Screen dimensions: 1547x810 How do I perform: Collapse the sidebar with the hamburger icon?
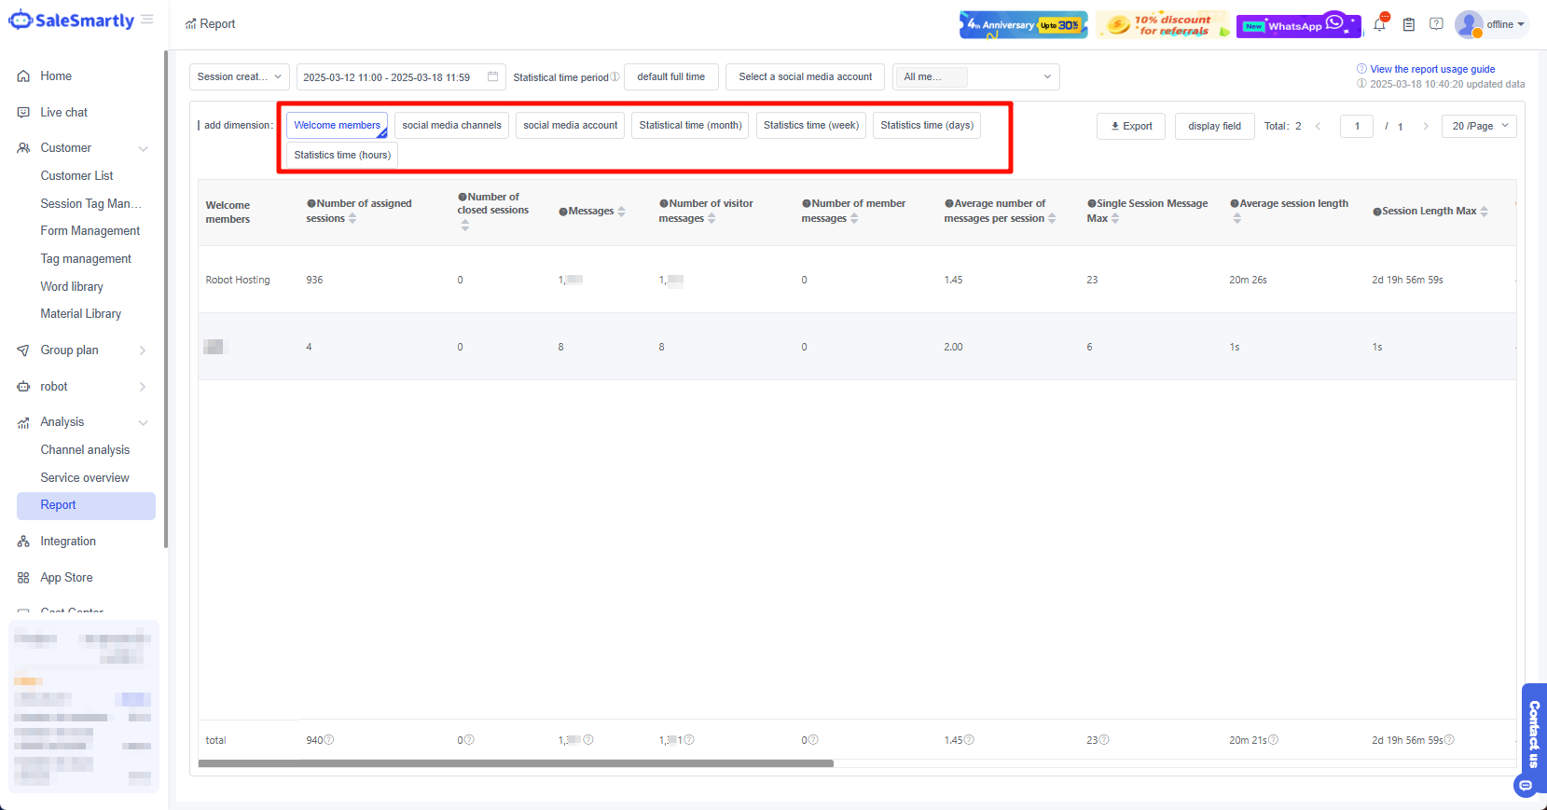[x=147, y=20]
